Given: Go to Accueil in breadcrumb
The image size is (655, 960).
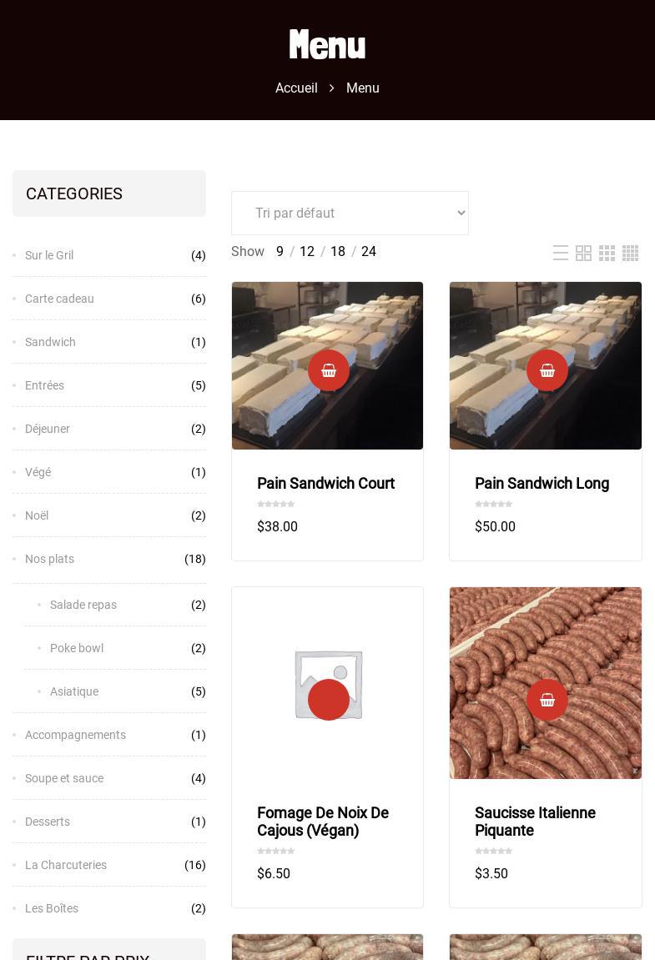Looking at the screenshot, I should (x=296, y=88).
